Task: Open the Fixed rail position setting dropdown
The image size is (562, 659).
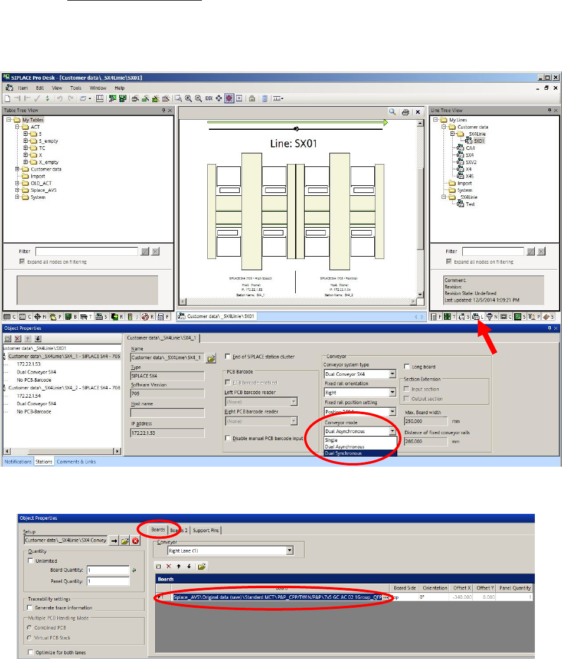Action: click(x=393, y=411)
